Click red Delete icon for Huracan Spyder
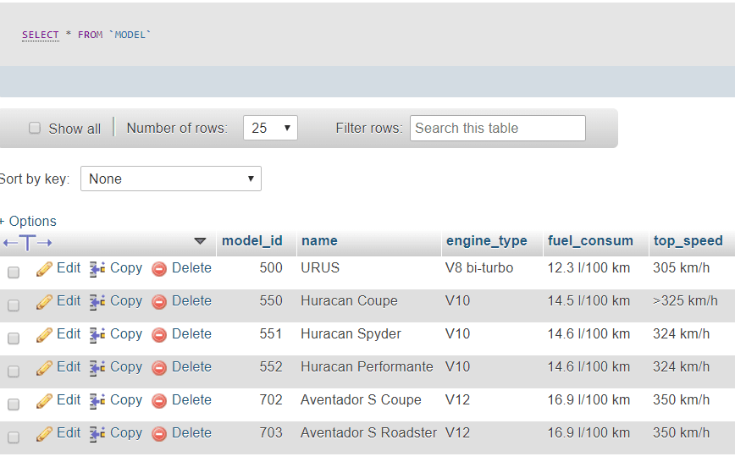735x462 pixels. pos(159,335)
